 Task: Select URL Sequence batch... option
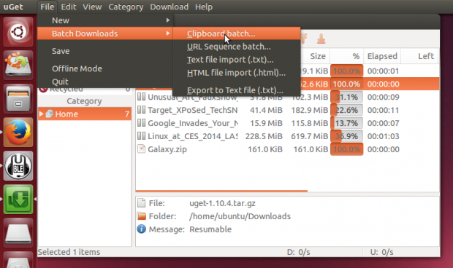coord(237,47)
